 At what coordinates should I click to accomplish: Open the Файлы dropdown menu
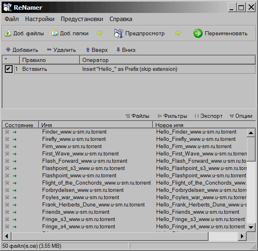point(137,116)
